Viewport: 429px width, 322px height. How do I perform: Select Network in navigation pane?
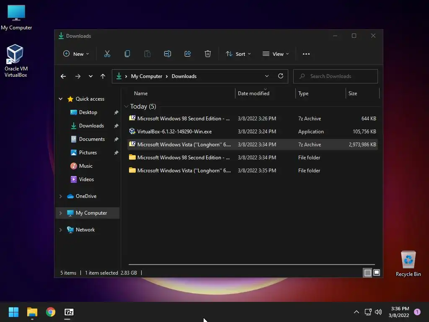point(85,230)
